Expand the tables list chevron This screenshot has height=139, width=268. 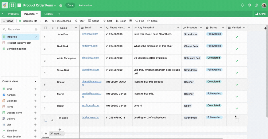coord(2,14)
